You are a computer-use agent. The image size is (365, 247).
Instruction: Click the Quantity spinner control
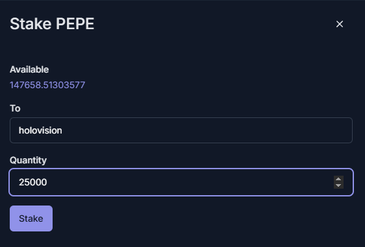tap(338, 182)
